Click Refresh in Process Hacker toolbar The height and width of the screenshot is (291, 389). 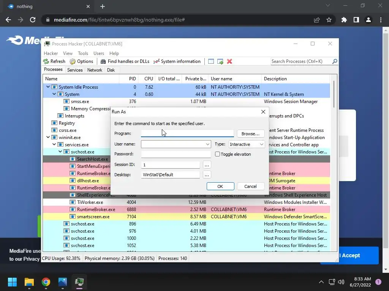pos(54,61)
